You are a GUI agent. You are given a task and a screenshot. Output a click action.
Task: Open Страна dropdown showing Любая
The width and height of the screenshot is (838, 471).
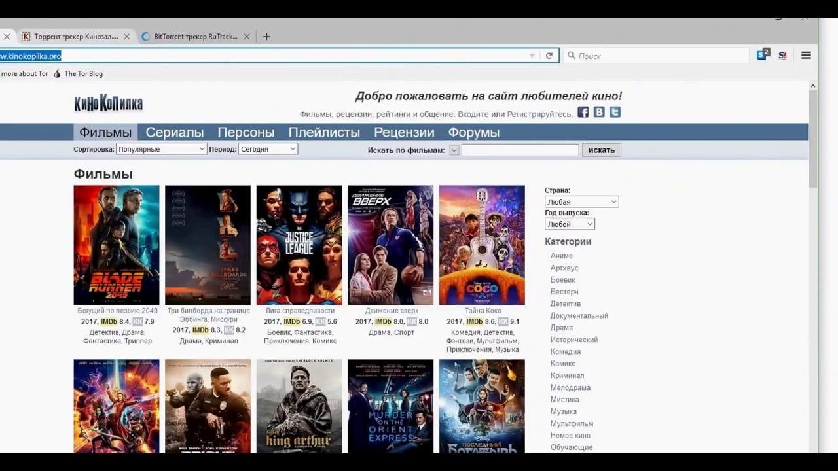(x=581, y=201)
